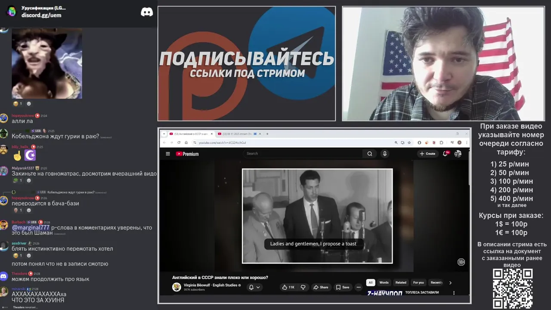Click the QR code in bottom right

pyautogui.click(x=513, y=288)
